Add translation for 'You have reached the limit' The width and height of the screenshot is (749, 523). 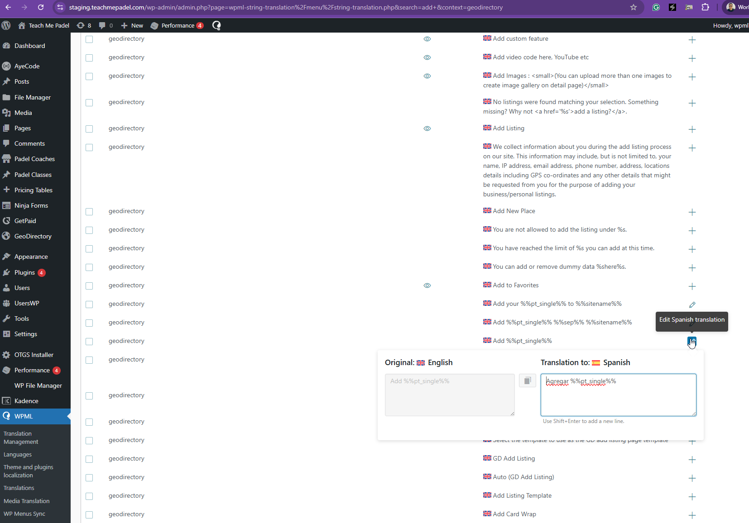click(692, 249)
